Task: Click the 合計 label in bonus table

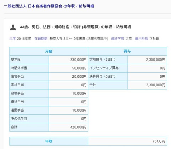Action: pos(93,85)
